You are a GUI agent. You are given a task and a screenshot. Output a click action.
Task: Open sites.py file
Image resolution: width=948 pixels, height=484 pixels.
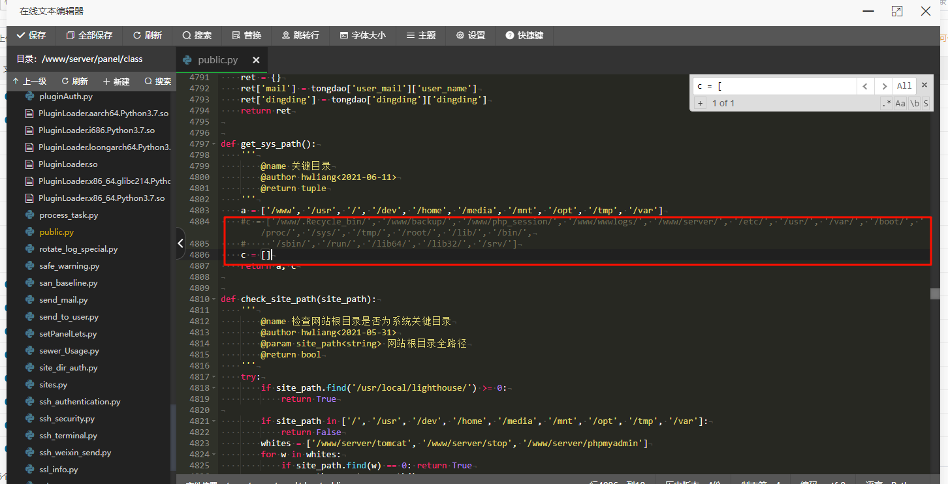[x=53, y=385]
